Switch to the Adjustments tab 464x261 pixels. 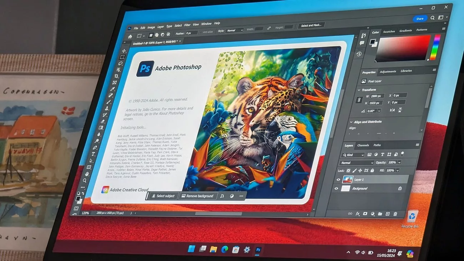388,71
